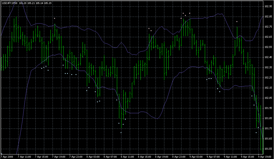This screenshot has width=274, height=159.
Task: Click the 102.25 value on price axis
Action: [x=268, y=78]
